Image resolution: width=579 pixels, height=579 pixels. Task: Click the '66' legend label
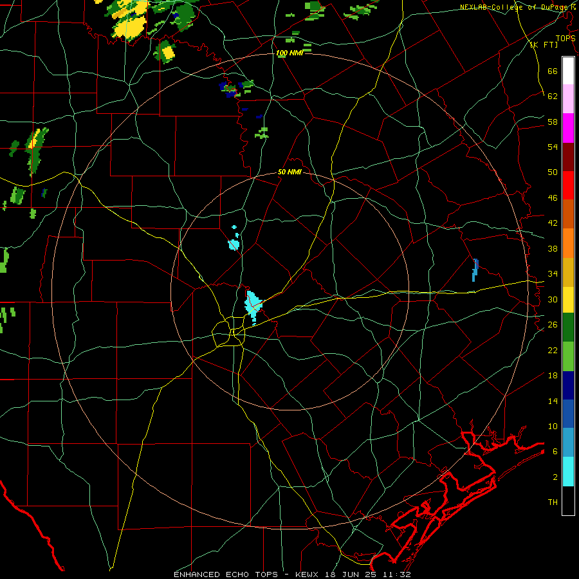tap(553, 71)
